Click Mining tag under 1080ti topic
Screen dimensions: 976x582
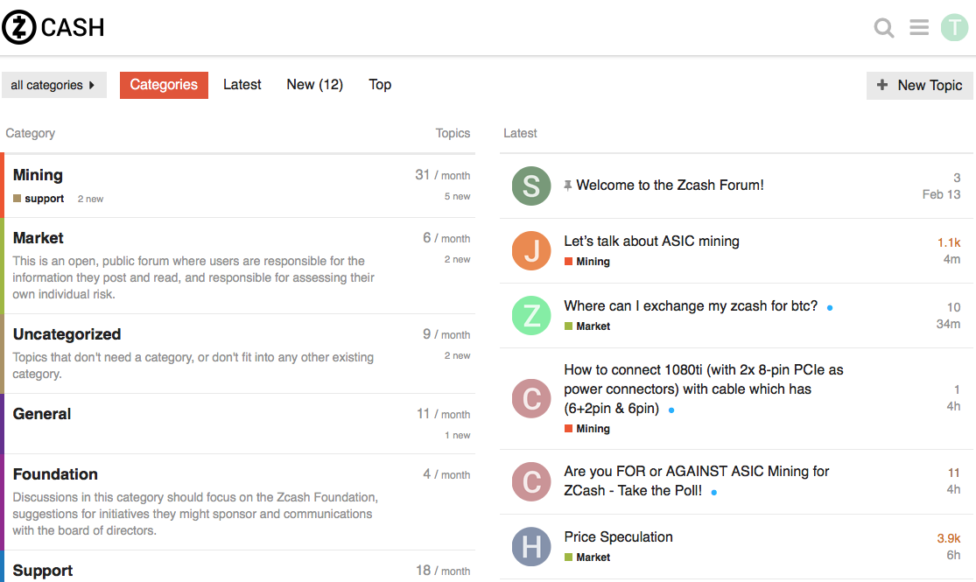pyautogui.click(x=587, y=429)
